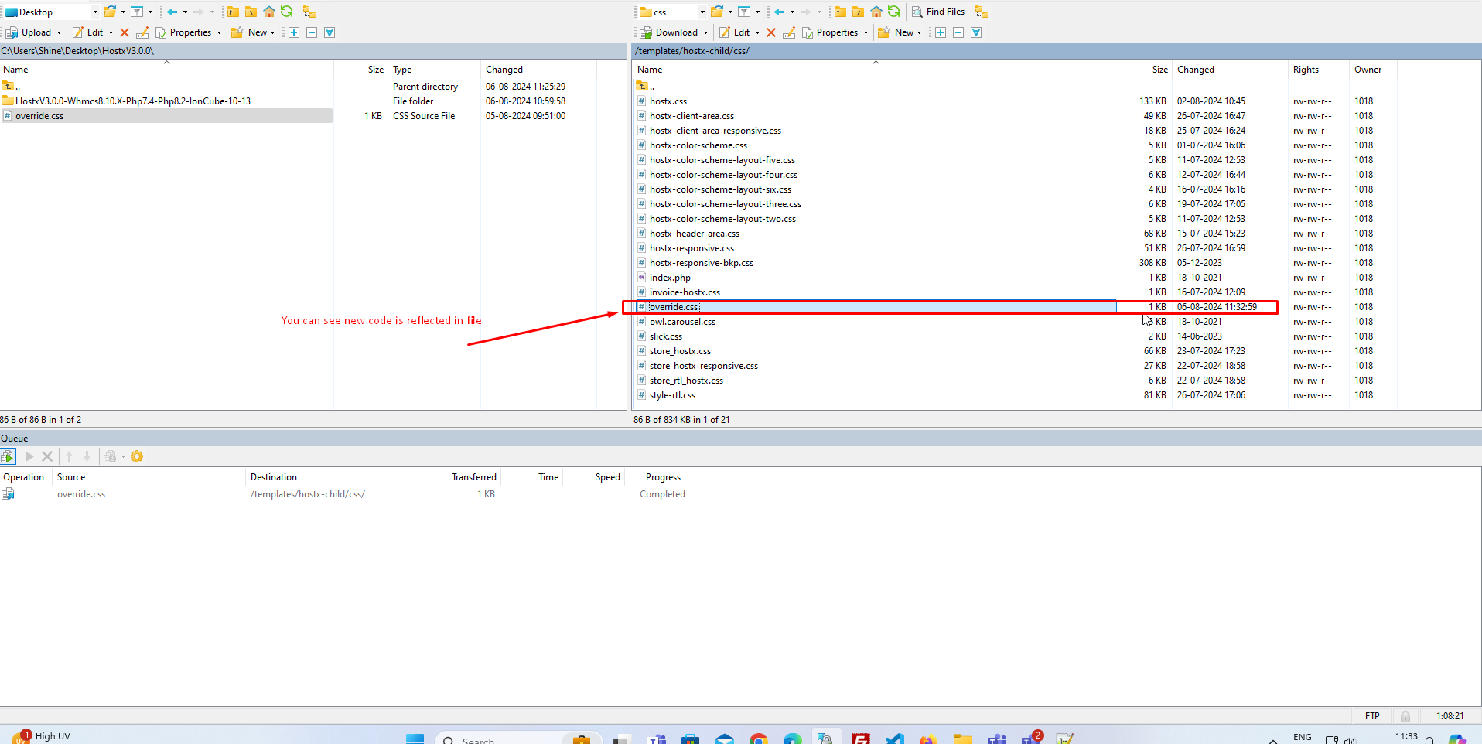Click the remote panel refresh icon
Screen dimensions: 1482x744
894,12
